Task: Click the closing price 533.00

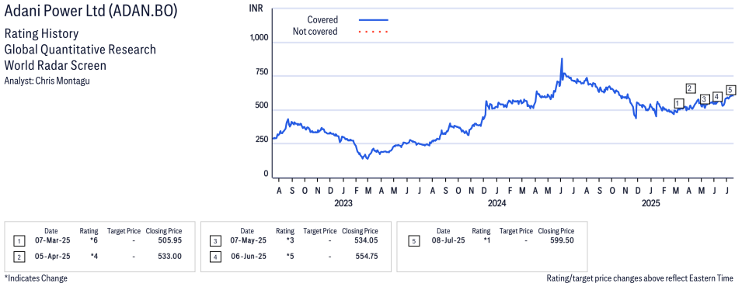Action: click(170, 256)
